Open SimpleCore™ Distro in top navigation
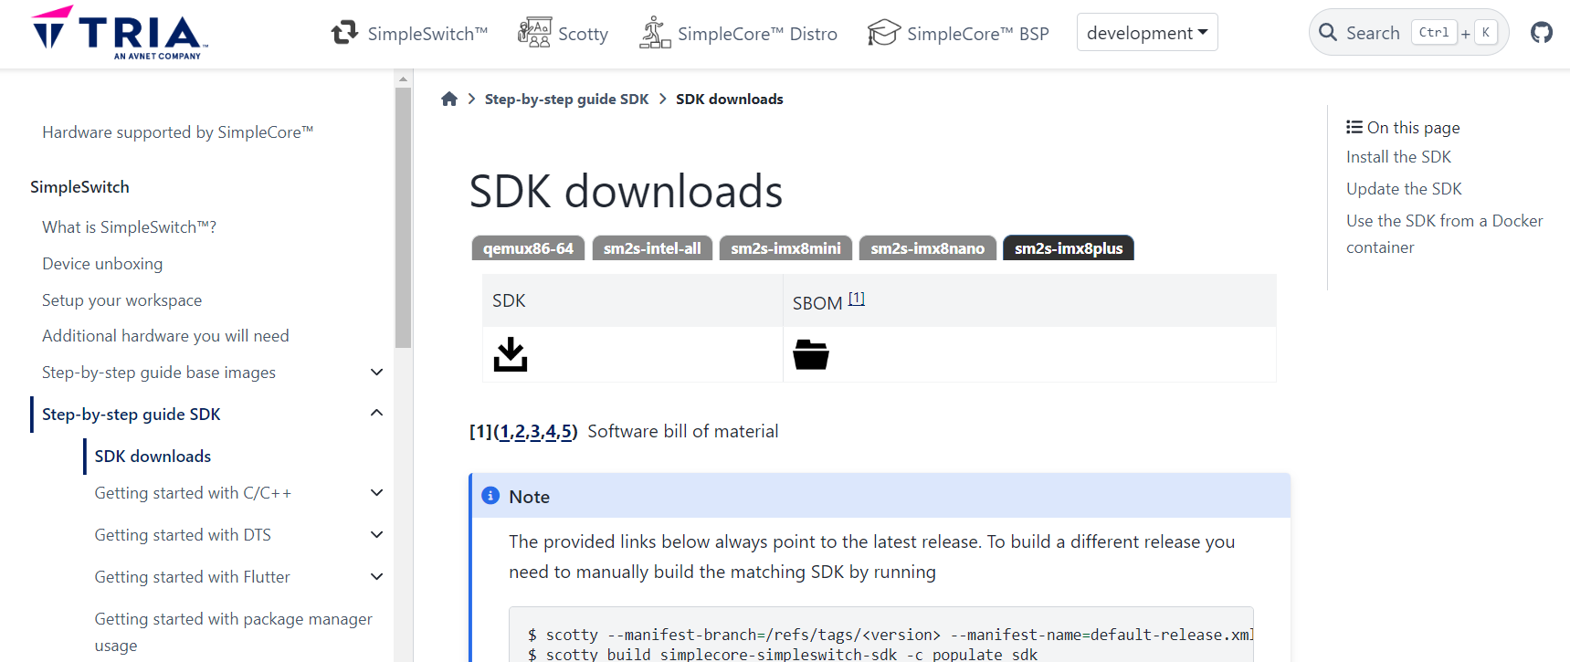 pos(757,34)
